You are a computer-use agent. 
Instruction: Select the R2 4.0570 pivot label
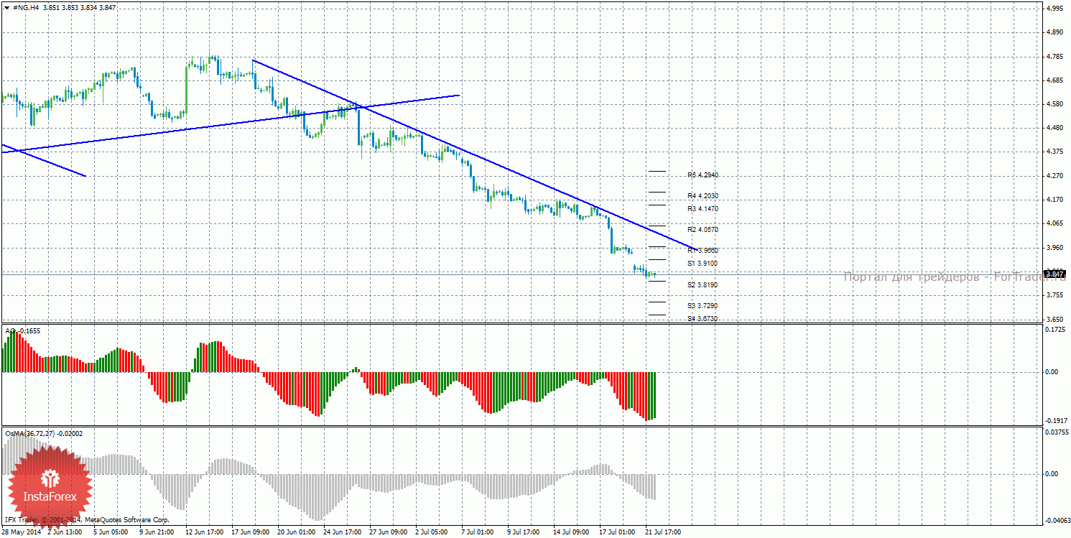click(x=703, y=230)
